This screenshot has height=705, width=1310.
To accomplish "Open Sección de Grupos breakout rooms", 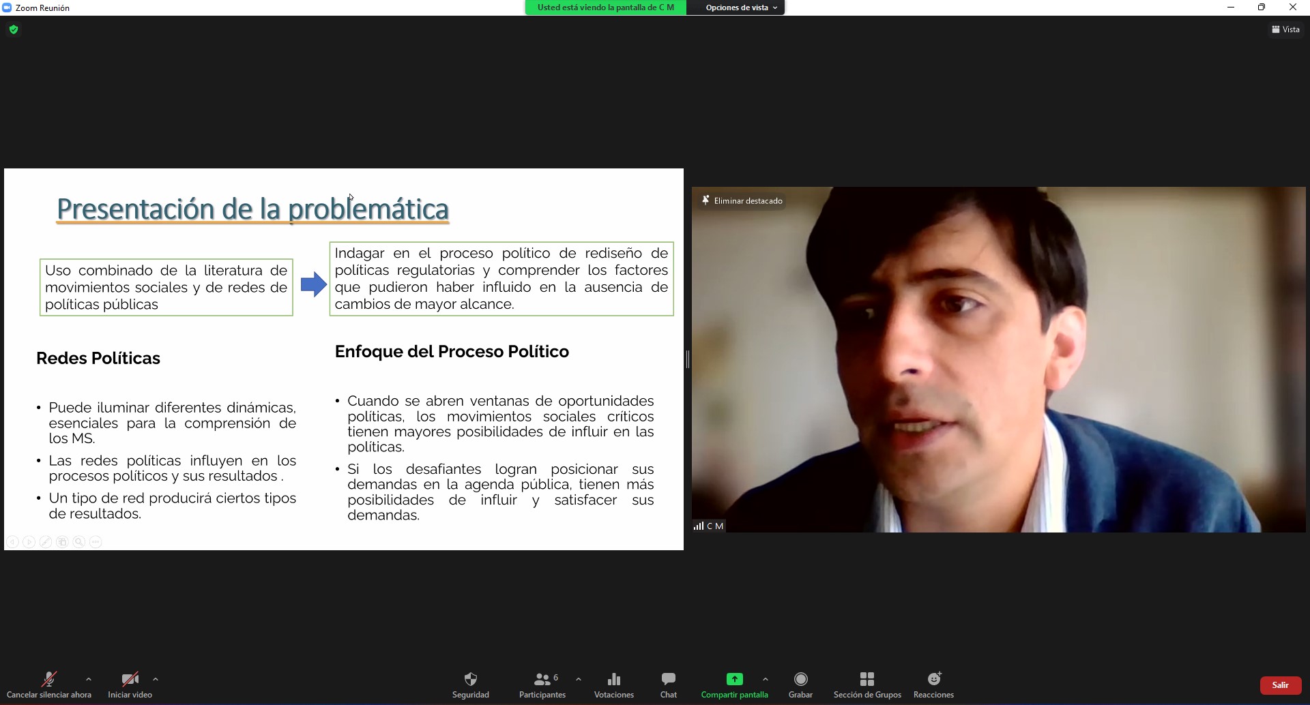I will 867,685.
